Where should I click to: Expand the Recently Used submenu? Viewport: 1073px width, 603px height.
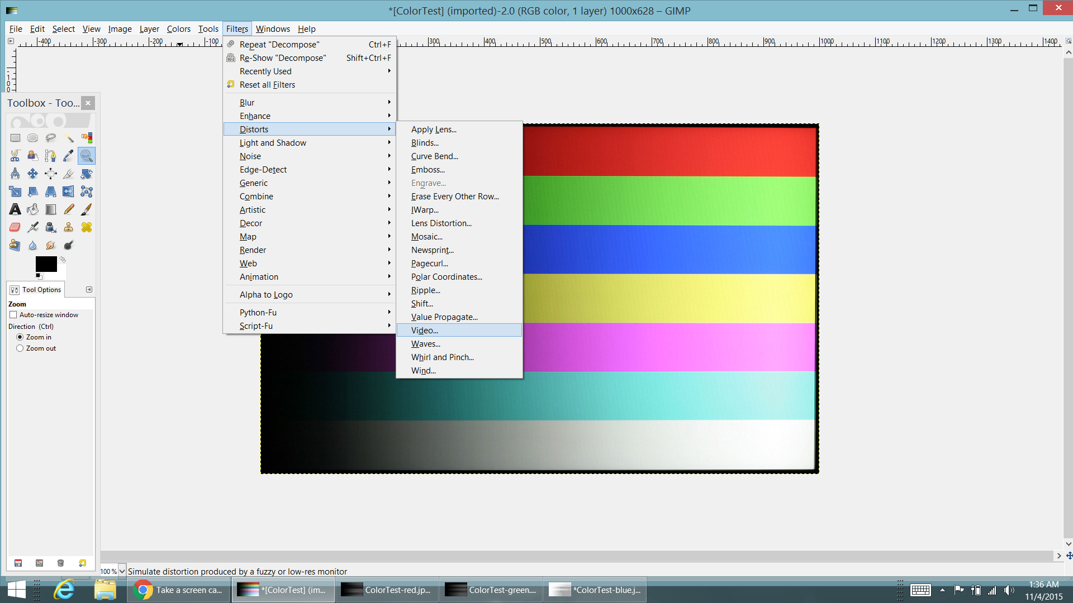click(x=310, y=71)
